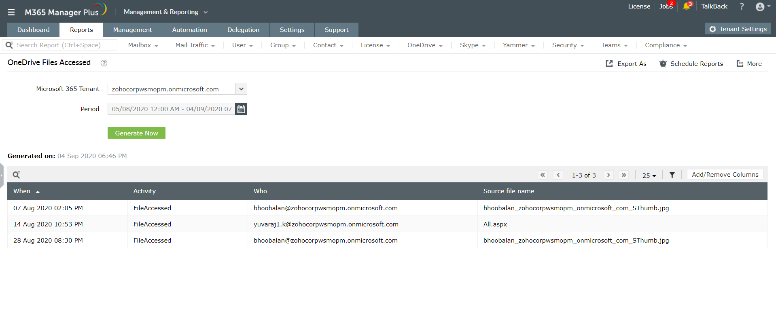The height and width of the screenshot is (319, 776).
Task: Open the hamburger navigation menu
Action: [11, 12]
